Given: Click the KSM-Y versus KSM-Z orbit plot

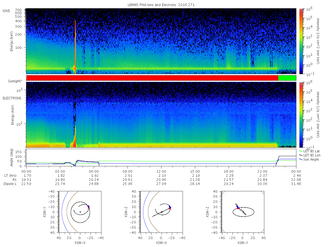Looking at the screenshot, I should tap(243, 212).
